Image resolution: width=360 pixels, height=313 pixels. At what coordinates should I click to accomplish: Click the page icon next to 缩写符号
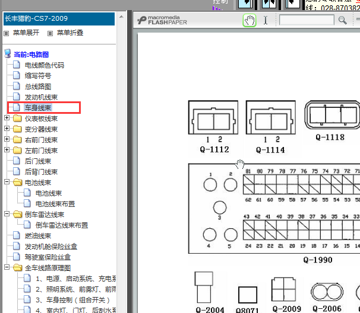pyautogui.click(x=17, y=75)
